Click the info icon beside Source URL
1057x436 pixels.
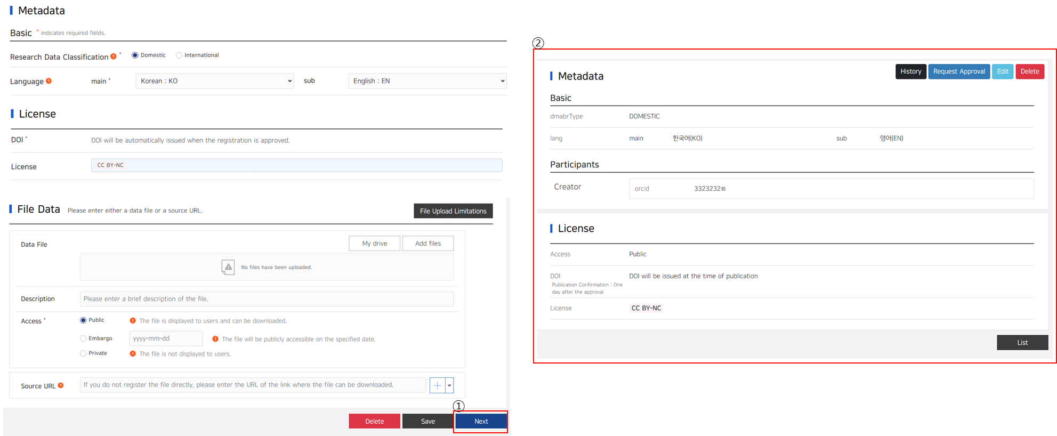pyautogui.click(x=61, y=385)
